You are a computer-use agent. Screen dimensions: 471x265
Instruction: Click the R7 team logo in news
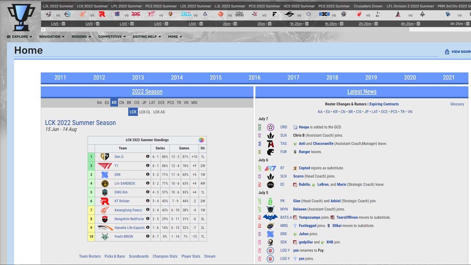pos(270,168)
